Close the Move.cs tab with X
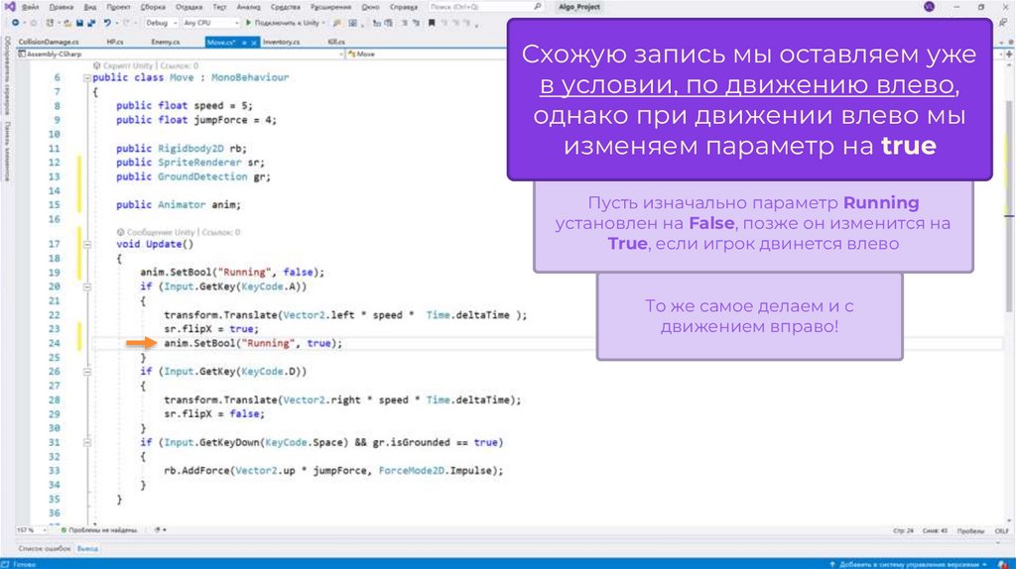 (x=256, y=43)
